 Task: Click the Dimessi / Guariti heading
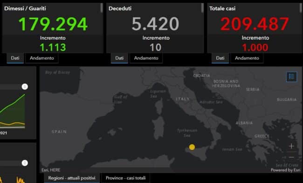(x=25, y=8)
